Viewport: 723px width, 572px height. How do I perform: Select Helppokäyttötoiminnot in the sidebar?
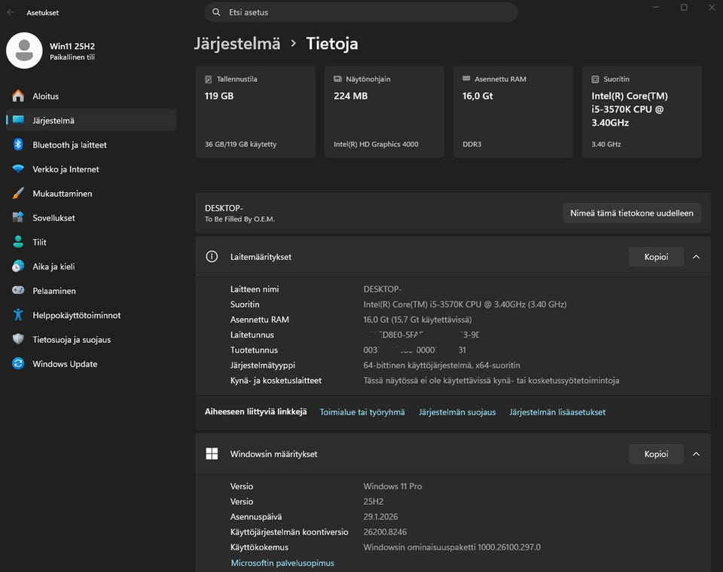tap(76, 315)
